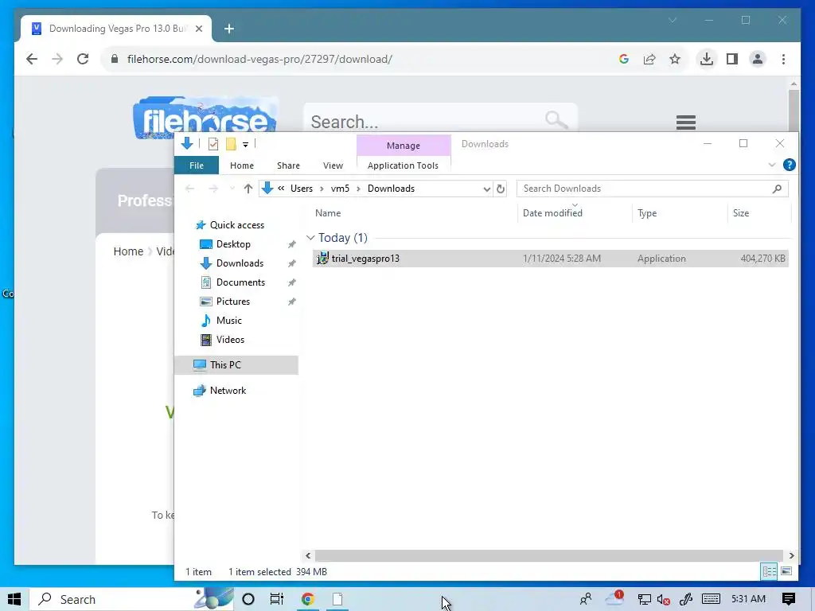Open Desktop in the navigation pane
This screenshot has width=815, height=611.
click(233, 244)
